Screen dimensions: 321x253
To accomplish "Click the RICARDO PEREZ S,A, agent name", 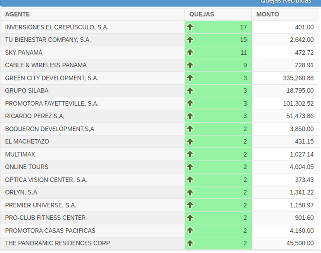I will click(x=35, y=116).
